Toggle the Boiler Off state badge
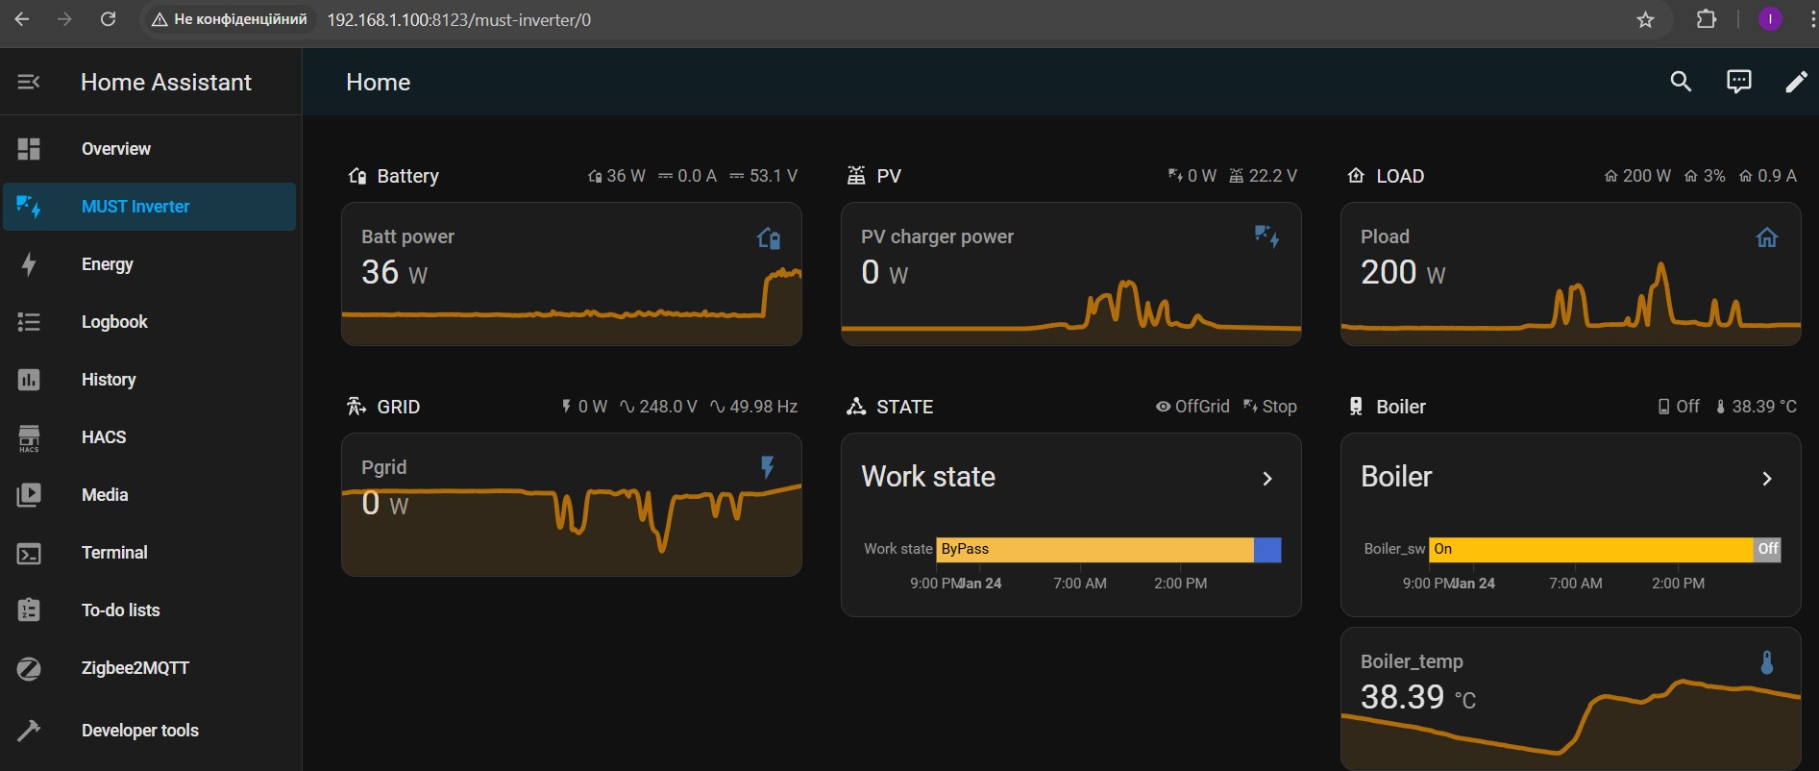 [1678, 407]
